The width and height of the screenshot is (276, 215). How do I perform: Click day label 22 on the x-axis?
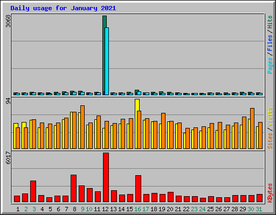(186, 209)
